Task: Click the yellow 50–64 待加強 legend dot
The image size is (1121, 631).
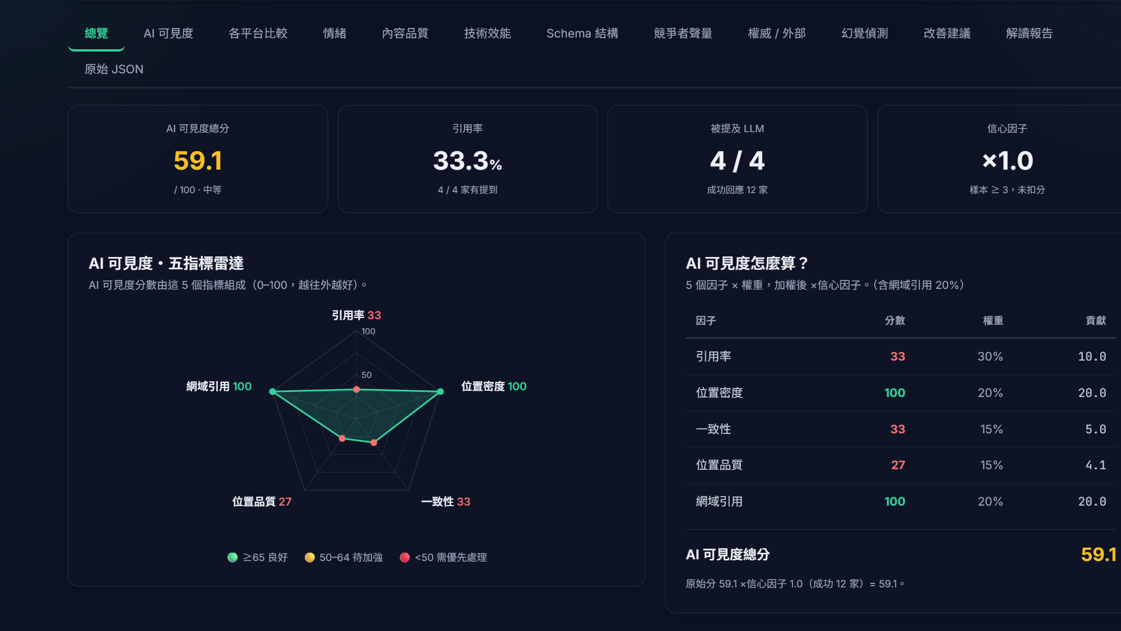Action: coord(309,558)
